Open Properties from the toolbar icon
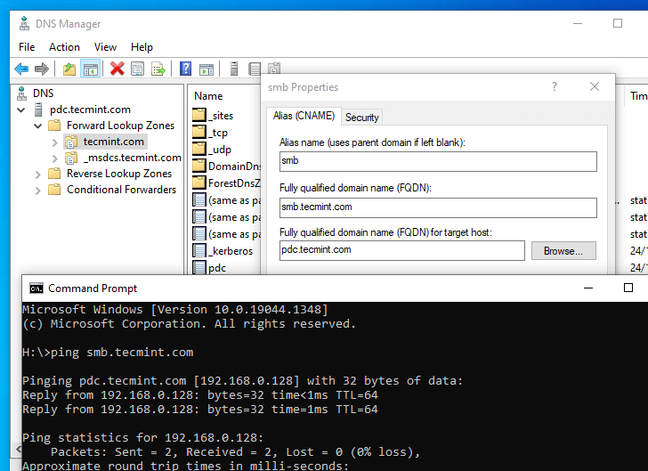The height and width of the screenshot is (471, 648). point(138,69)
